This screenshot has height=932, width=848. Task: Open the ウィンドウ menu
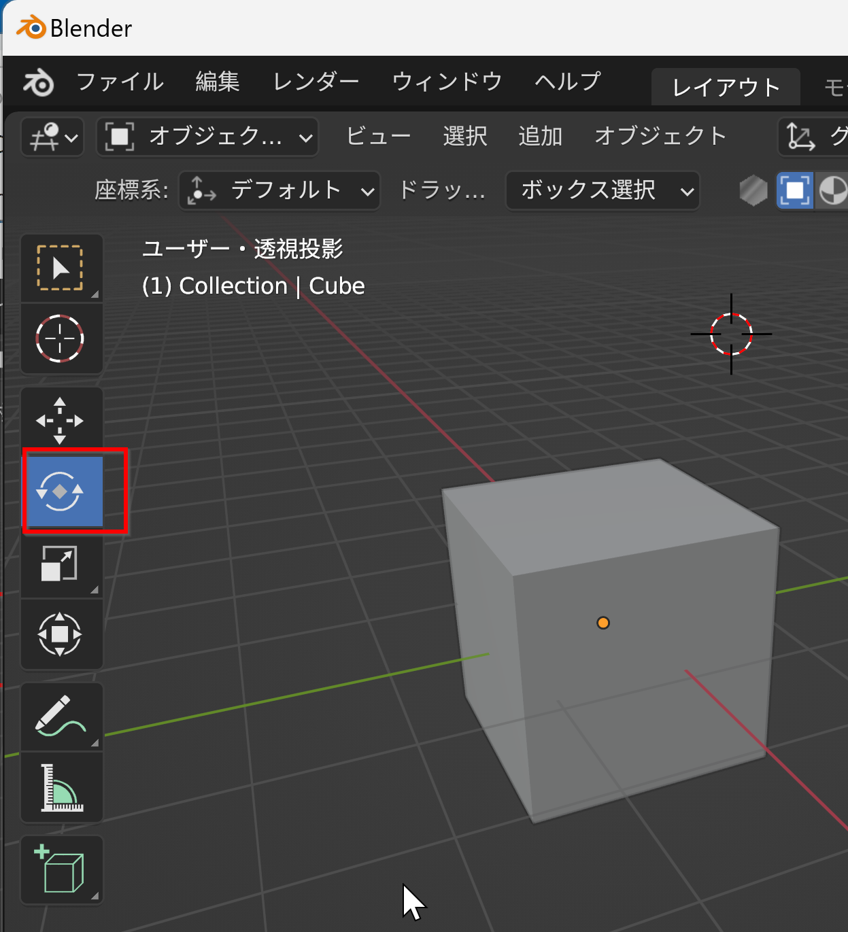point(447,82)
